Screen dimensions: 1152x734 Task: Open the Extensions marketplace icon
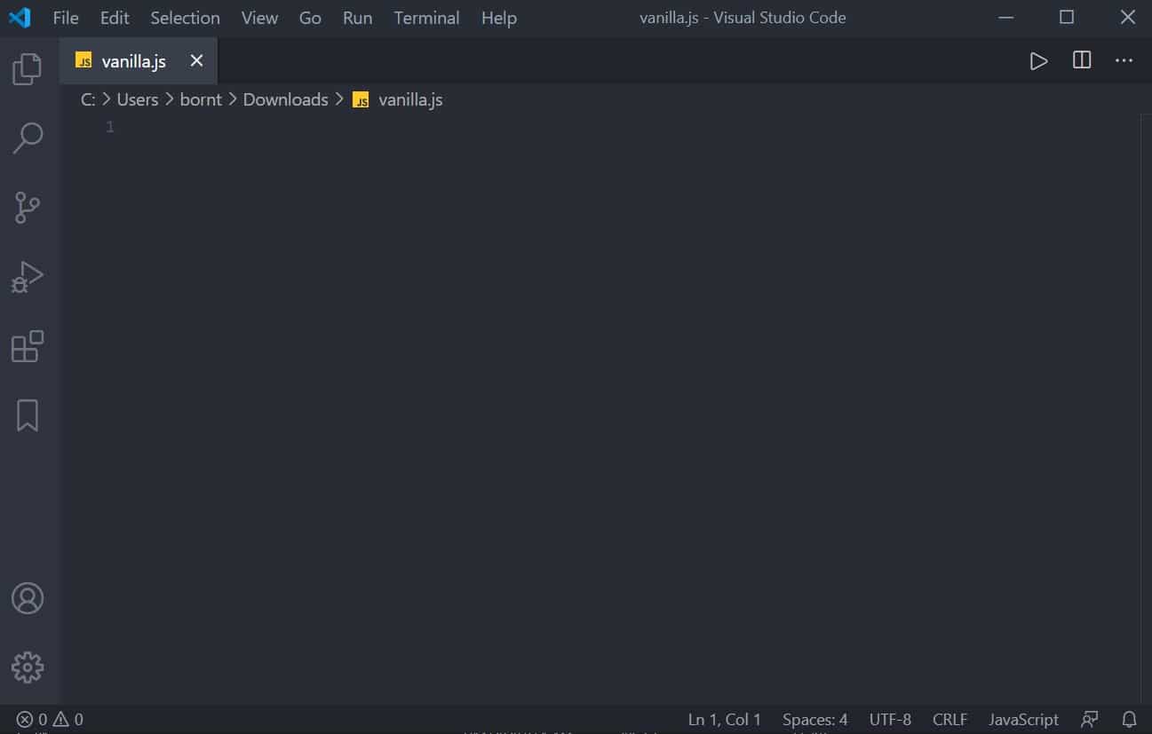coord(28,346)
